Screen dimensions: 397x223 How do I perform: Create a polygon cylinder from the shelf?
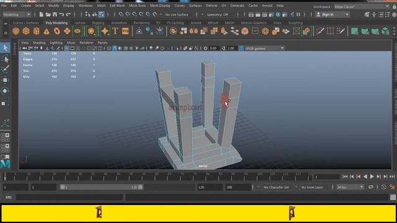[37, 32]
